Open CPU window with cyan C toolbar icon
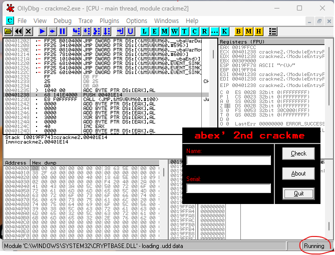335x255 pixels. tap(194, 31)
